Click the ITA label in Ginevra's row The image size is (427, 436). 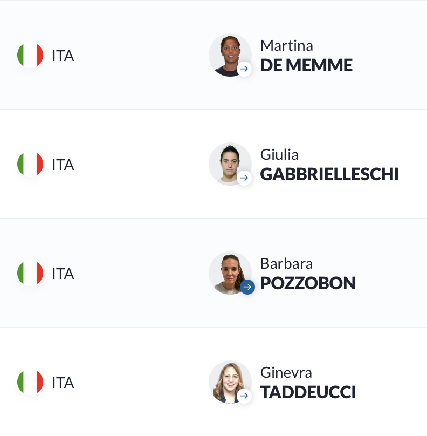click(63, 383)
